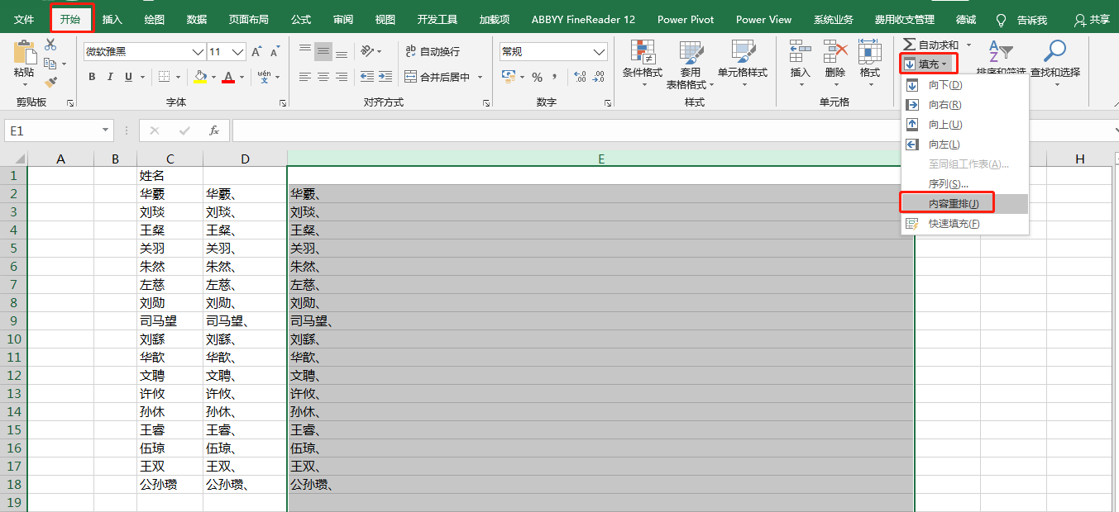
Task: Click the 共享 (Share) button
Action: [x=1092, y=19]
